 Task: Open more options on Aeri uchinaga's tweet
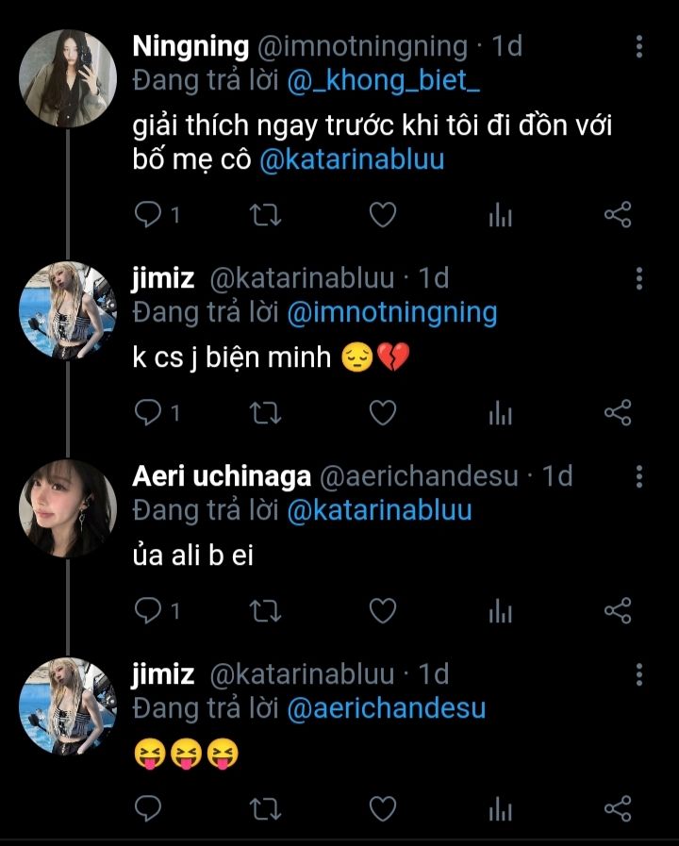[x=639, y=476]
